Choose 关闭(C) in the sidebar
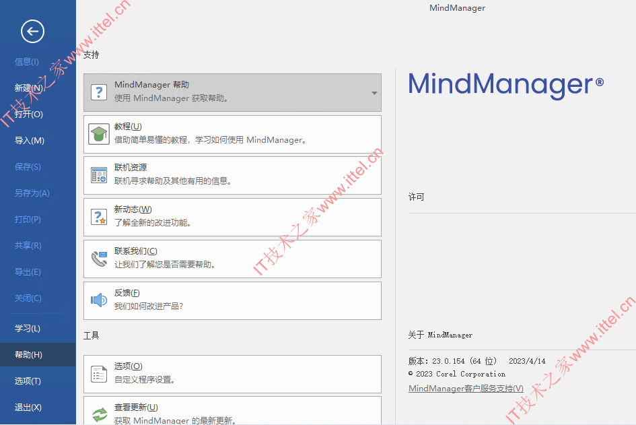Screen dimensions: 636x425 pyautogui.click(x=28, y=298)
